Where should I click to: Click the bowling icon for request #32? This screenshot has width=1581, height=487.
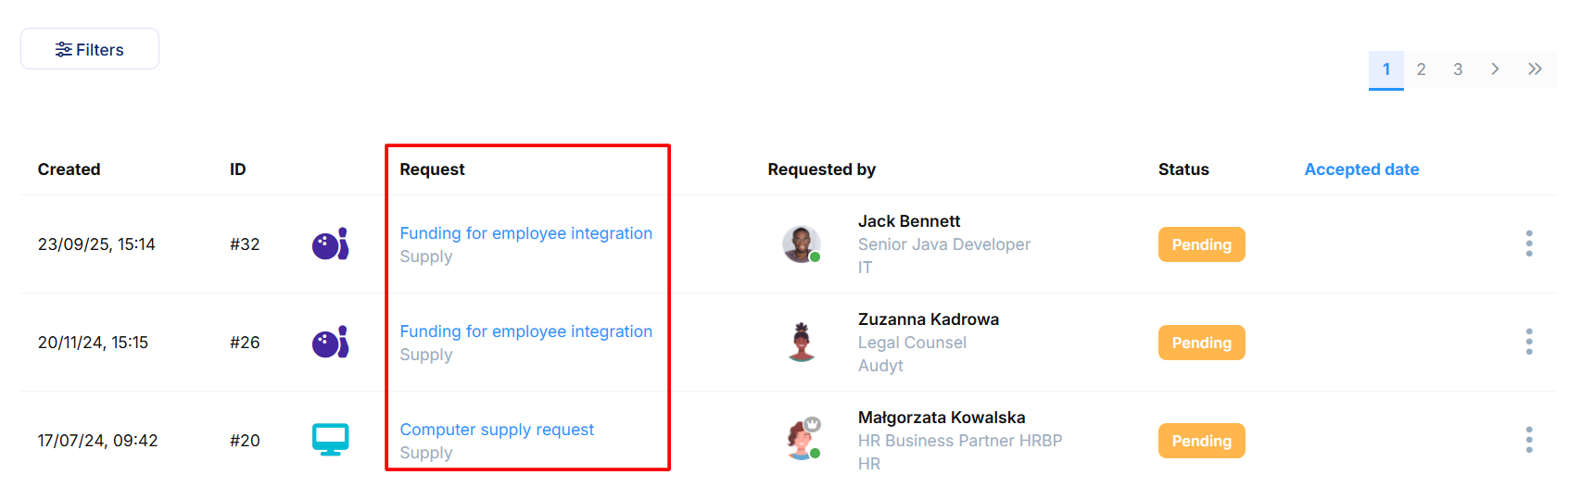pyautogui.click(x=330, y=244)
